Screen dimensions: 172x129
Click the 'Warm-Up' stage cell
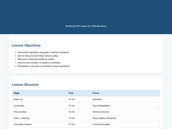(x=39, y=99)
